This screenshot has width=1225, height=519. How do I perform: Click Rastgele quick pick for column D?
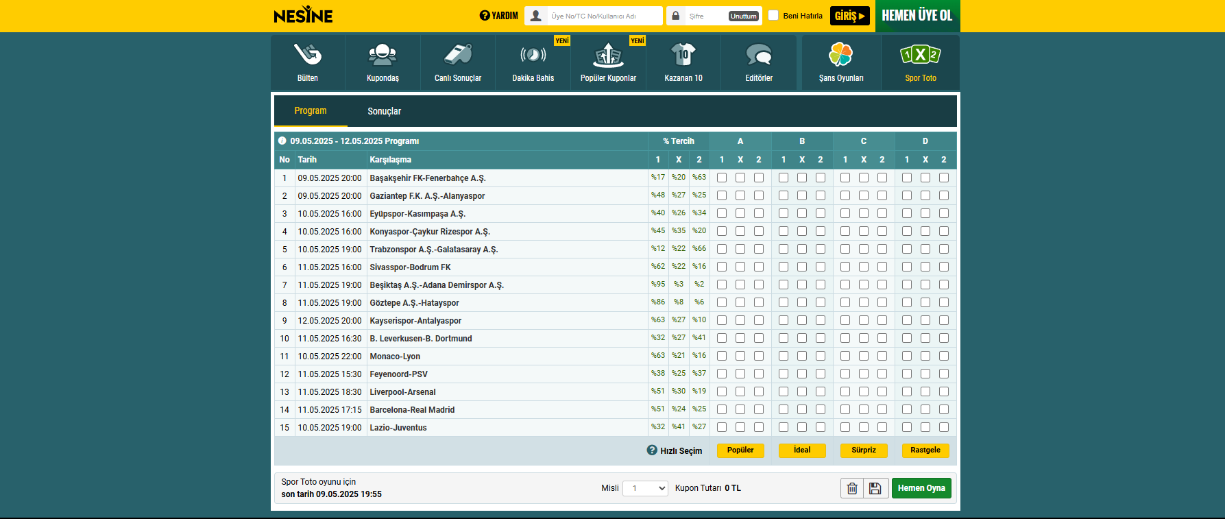925,450
